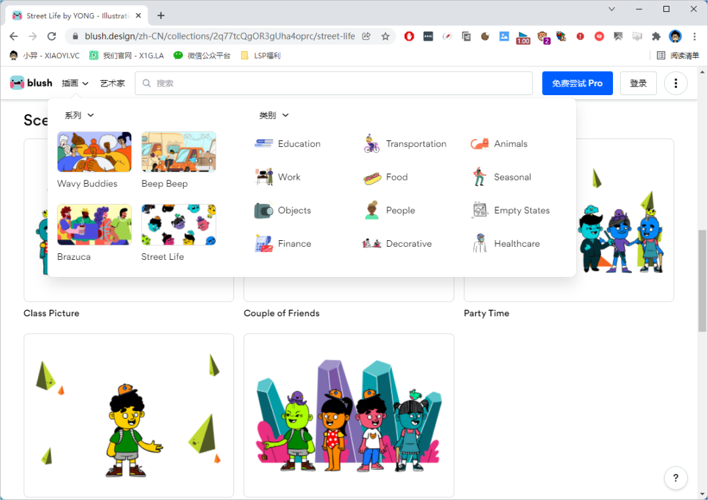Switch to the Street Life browser tab
Image resolution: width=708 pixels, height=500 pixels.
[76, 15]
